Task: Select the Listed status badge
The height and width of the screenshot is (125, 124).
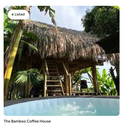Action: [x=18, y=14]
